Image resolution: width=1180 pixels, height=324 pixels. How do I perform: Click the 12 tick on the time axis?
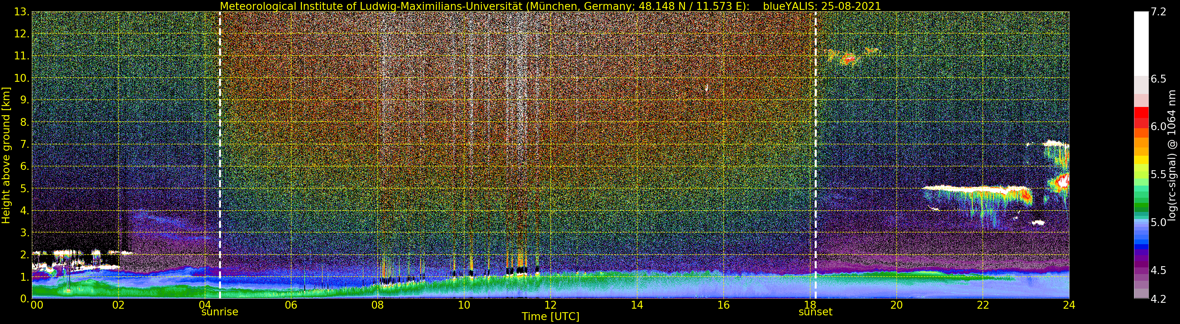click(x=550, y=305)
